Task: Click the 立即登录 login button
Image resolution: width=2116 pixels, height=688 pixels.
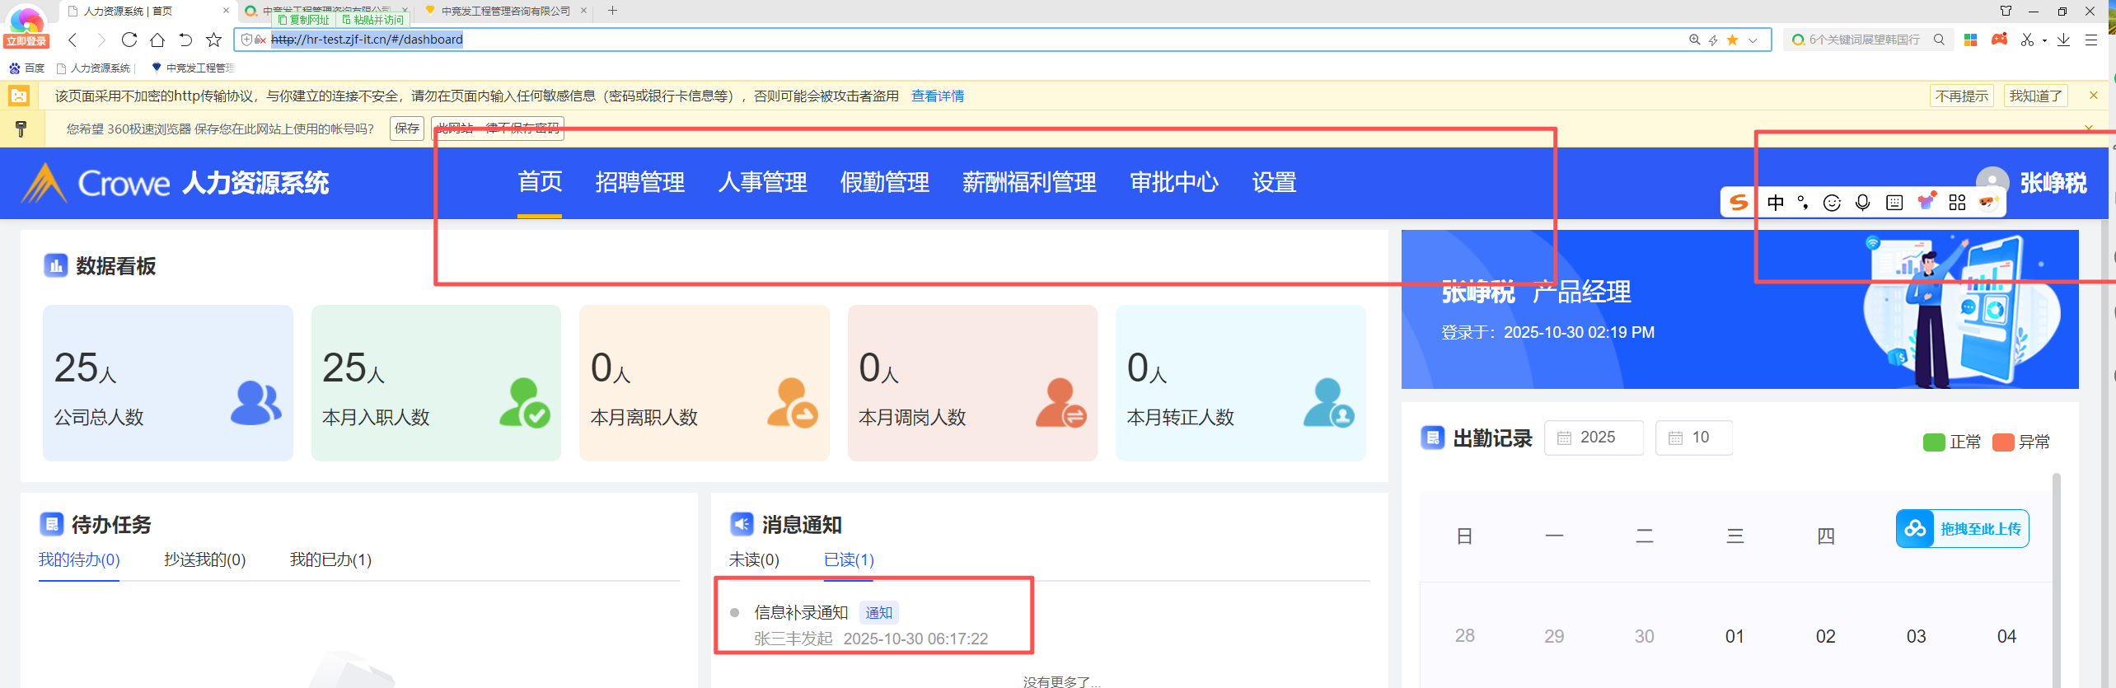Action: (x=26, y=41)
